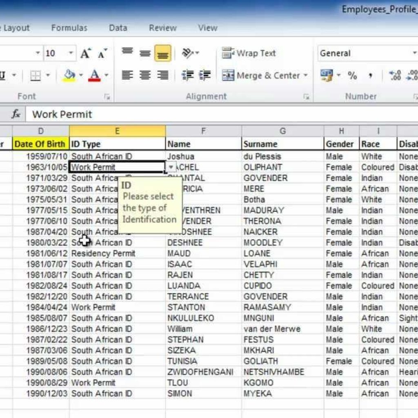Open the Review ribbon tab
This screenshot has height=418, width=418.
[x=162, y=28]
